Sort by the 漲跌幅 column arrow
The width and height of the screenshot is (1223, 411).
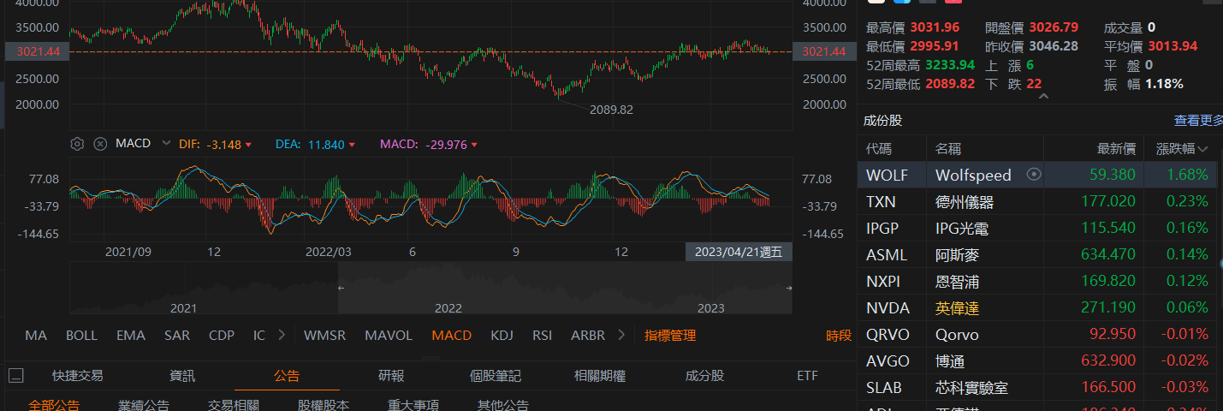tap(1203, 149)
